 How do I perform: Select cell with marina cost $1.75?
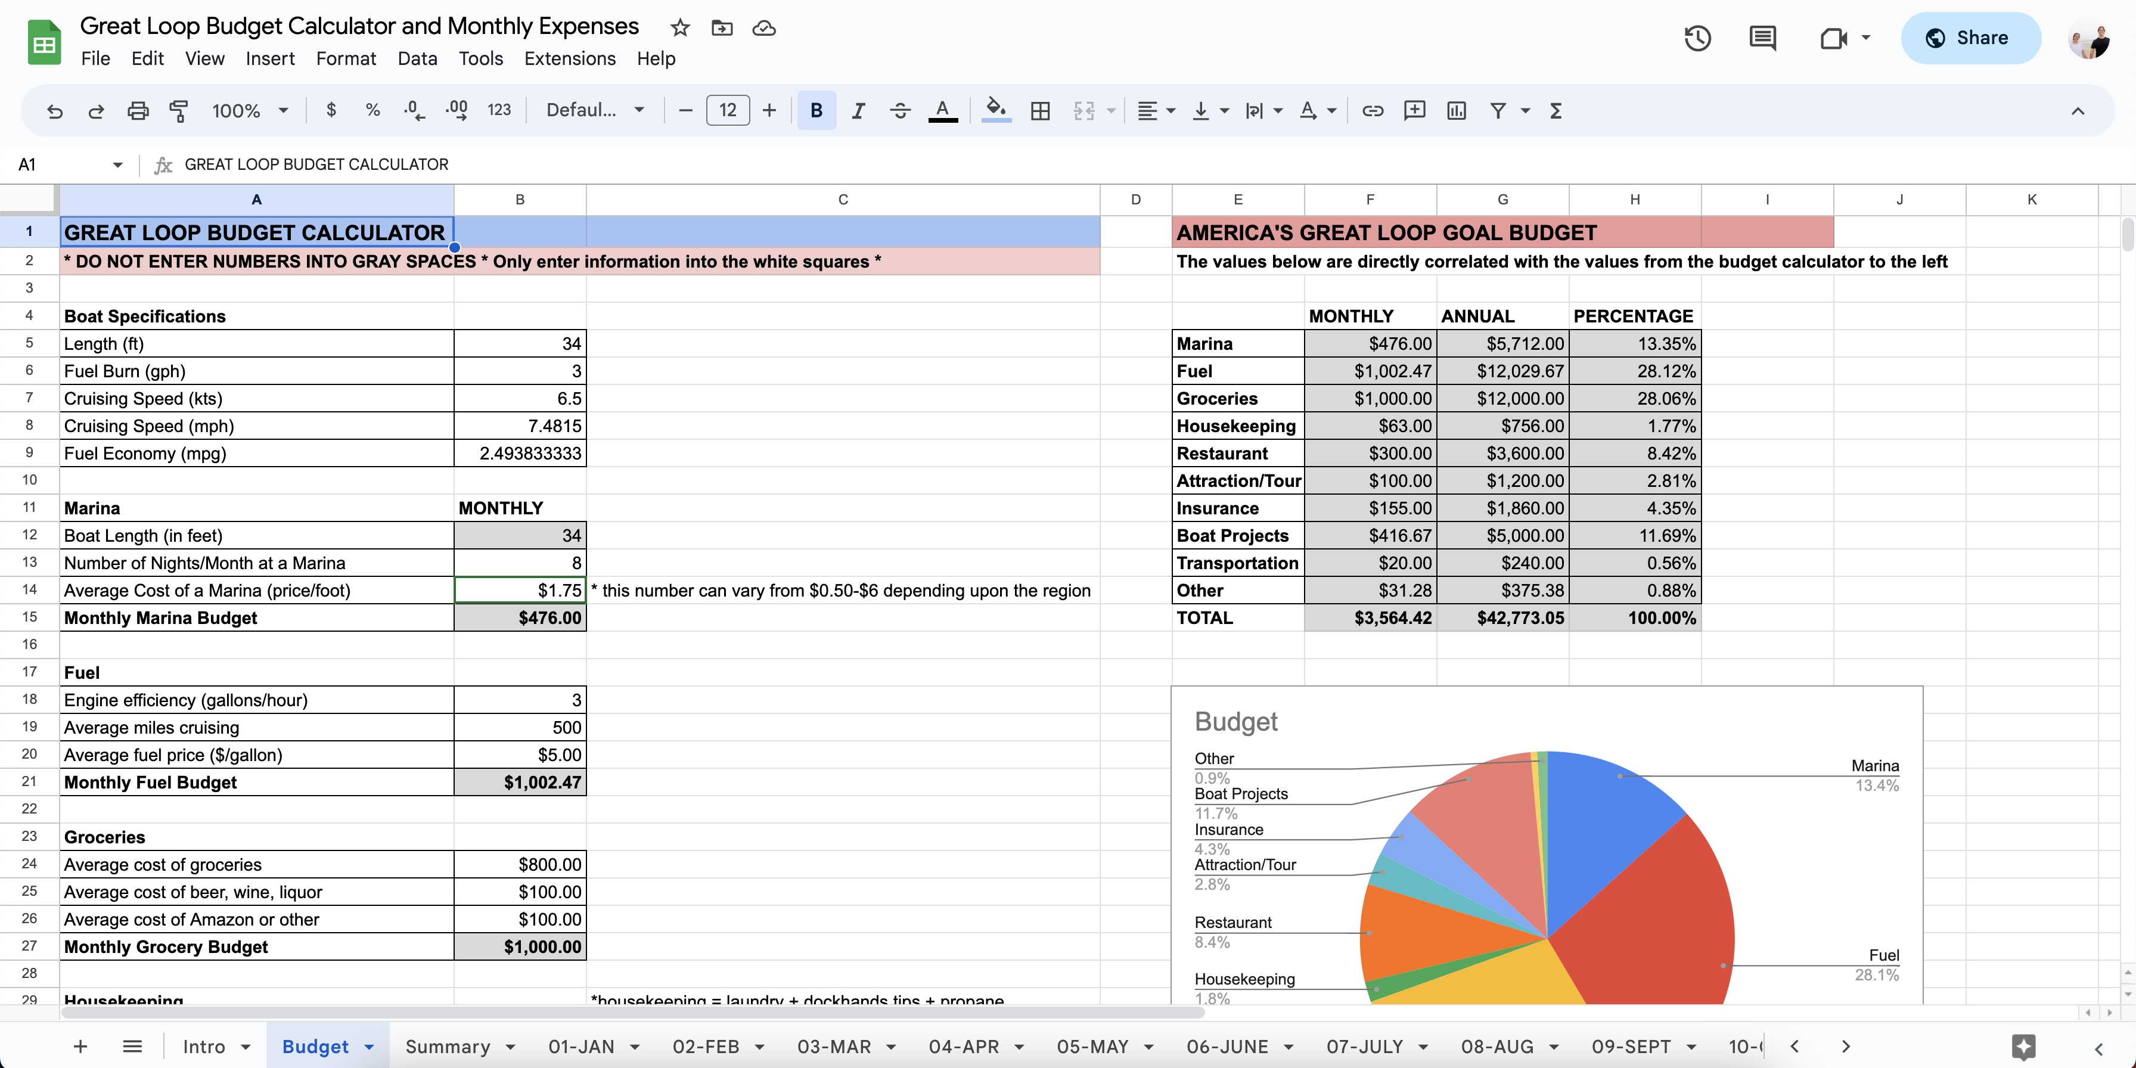520,591
